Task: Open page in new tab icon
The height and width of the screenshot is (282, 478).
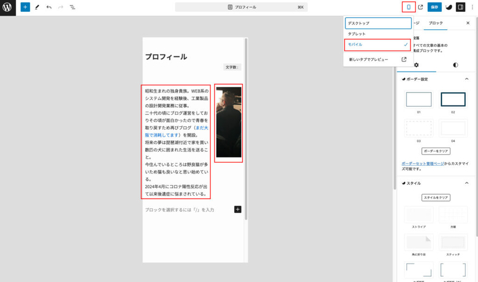Action: click(x=421, y=7)
